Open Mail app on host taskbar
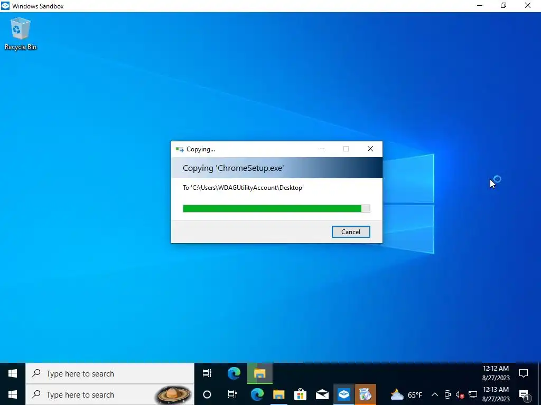 322,394
